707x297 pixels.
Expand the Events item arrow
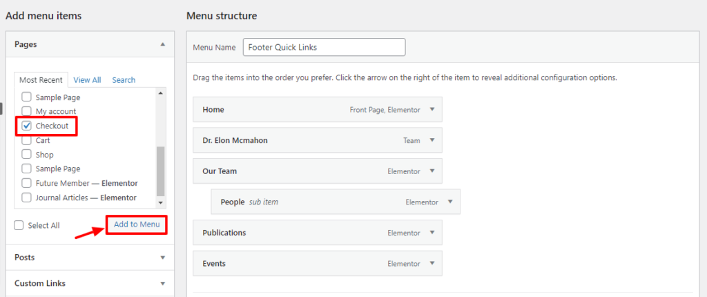click(432, 263)
